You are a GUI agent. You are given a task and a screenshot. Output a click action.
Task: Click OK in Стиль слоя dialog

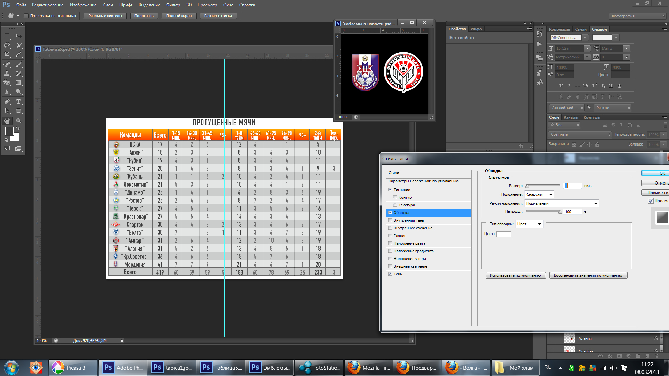pos(655,173)
